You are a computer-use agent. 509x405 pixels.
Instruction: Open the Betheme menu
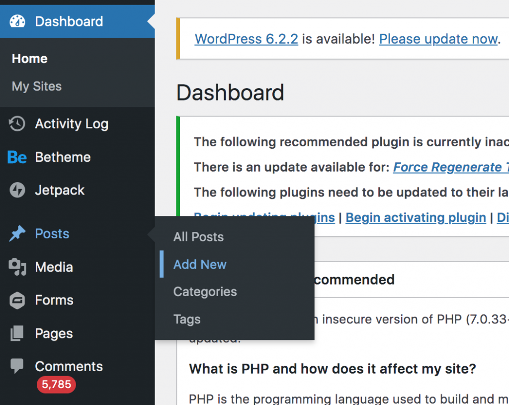77,157
